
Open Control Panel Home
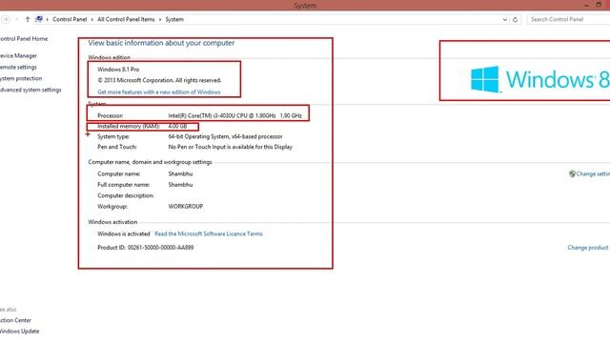point(24,39)
